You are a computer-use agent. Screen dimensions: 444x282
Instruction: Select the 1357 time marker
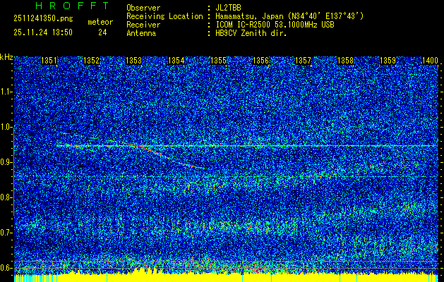tap(303, 61)
